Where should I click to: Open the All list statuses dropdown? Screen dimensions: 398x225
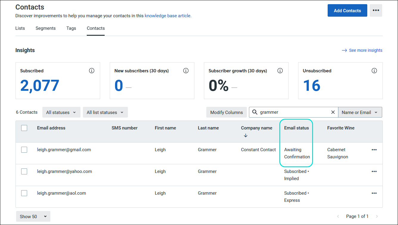click(x=105, y=112)
